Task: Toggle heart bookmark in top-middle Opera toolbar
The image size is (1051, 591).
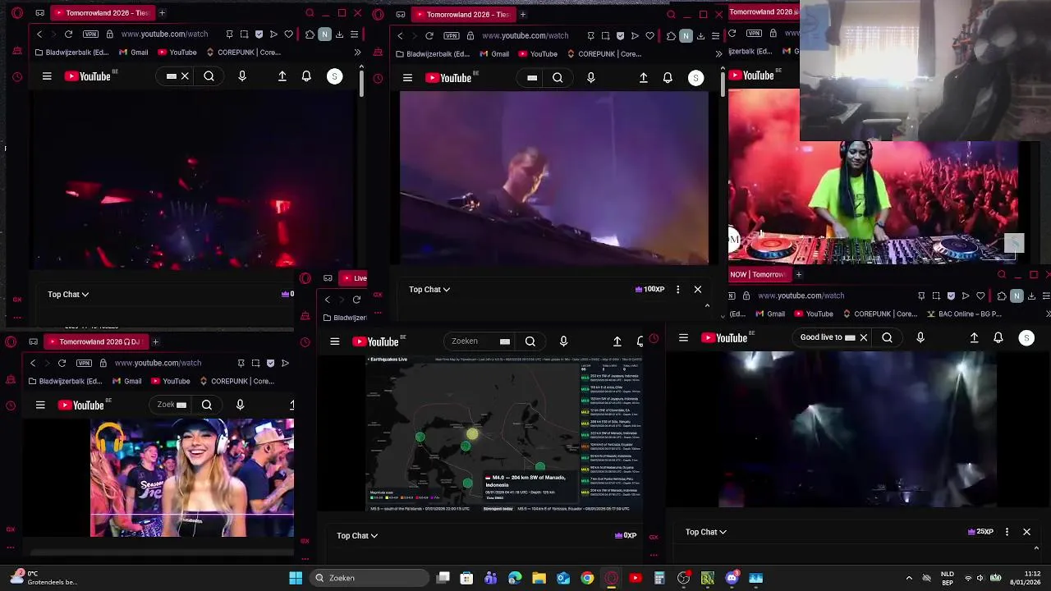Action: [x=649, y=36]
